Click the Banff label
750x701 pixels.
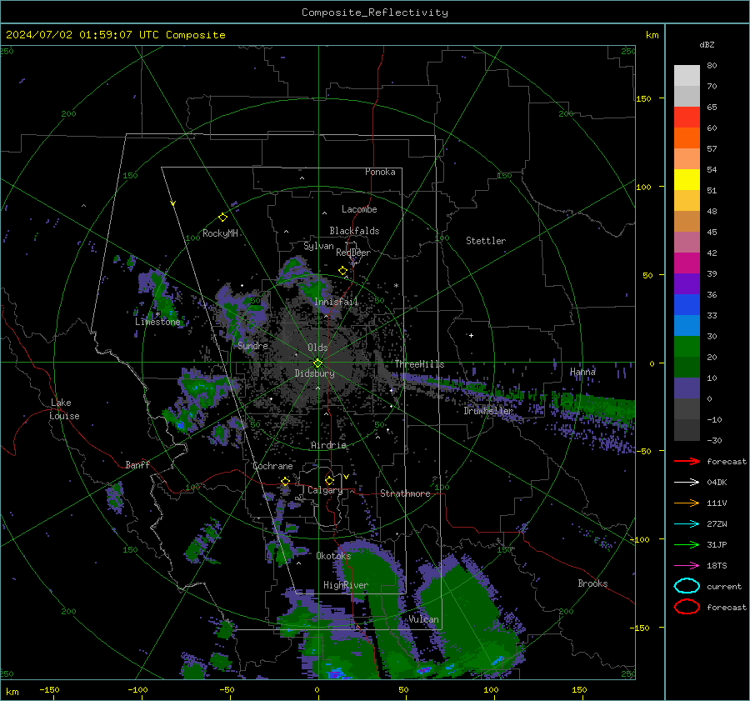click(x=137, y=465)
